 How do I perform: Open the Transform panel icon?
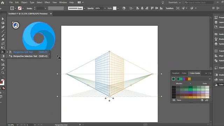(x=216, y=51)
